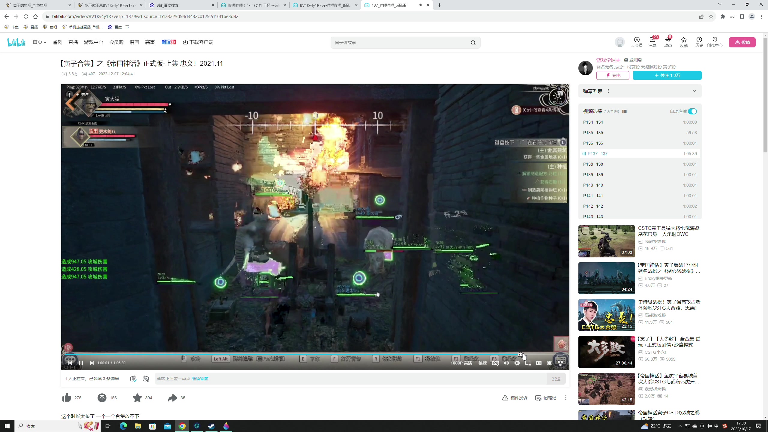The width and height of the screenshot is (768, 432).
Task: Skip to the next video part
Action: point(91,363)
